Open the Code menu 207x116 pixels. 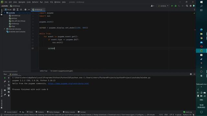pos(29,2)
